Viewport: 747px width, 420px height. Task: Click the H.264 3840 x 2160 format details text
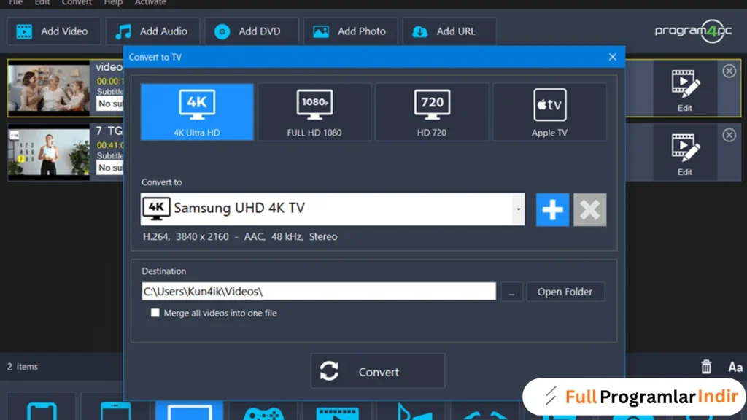coord(240,237)
